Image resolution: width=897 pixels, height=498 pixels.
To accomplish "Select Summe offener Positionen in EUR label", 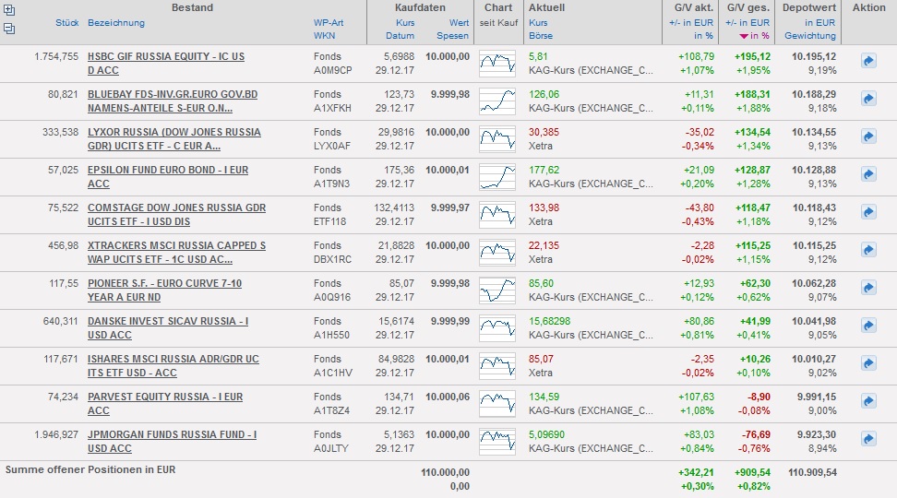I will pos(90,469).
